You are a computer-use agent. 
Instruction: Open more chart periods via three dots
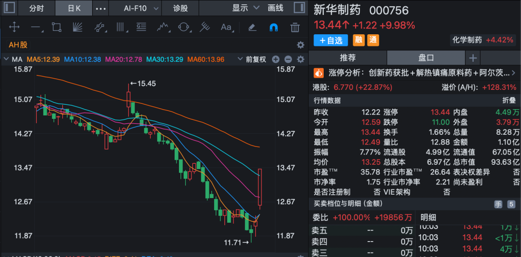click(x=101, y=8)
